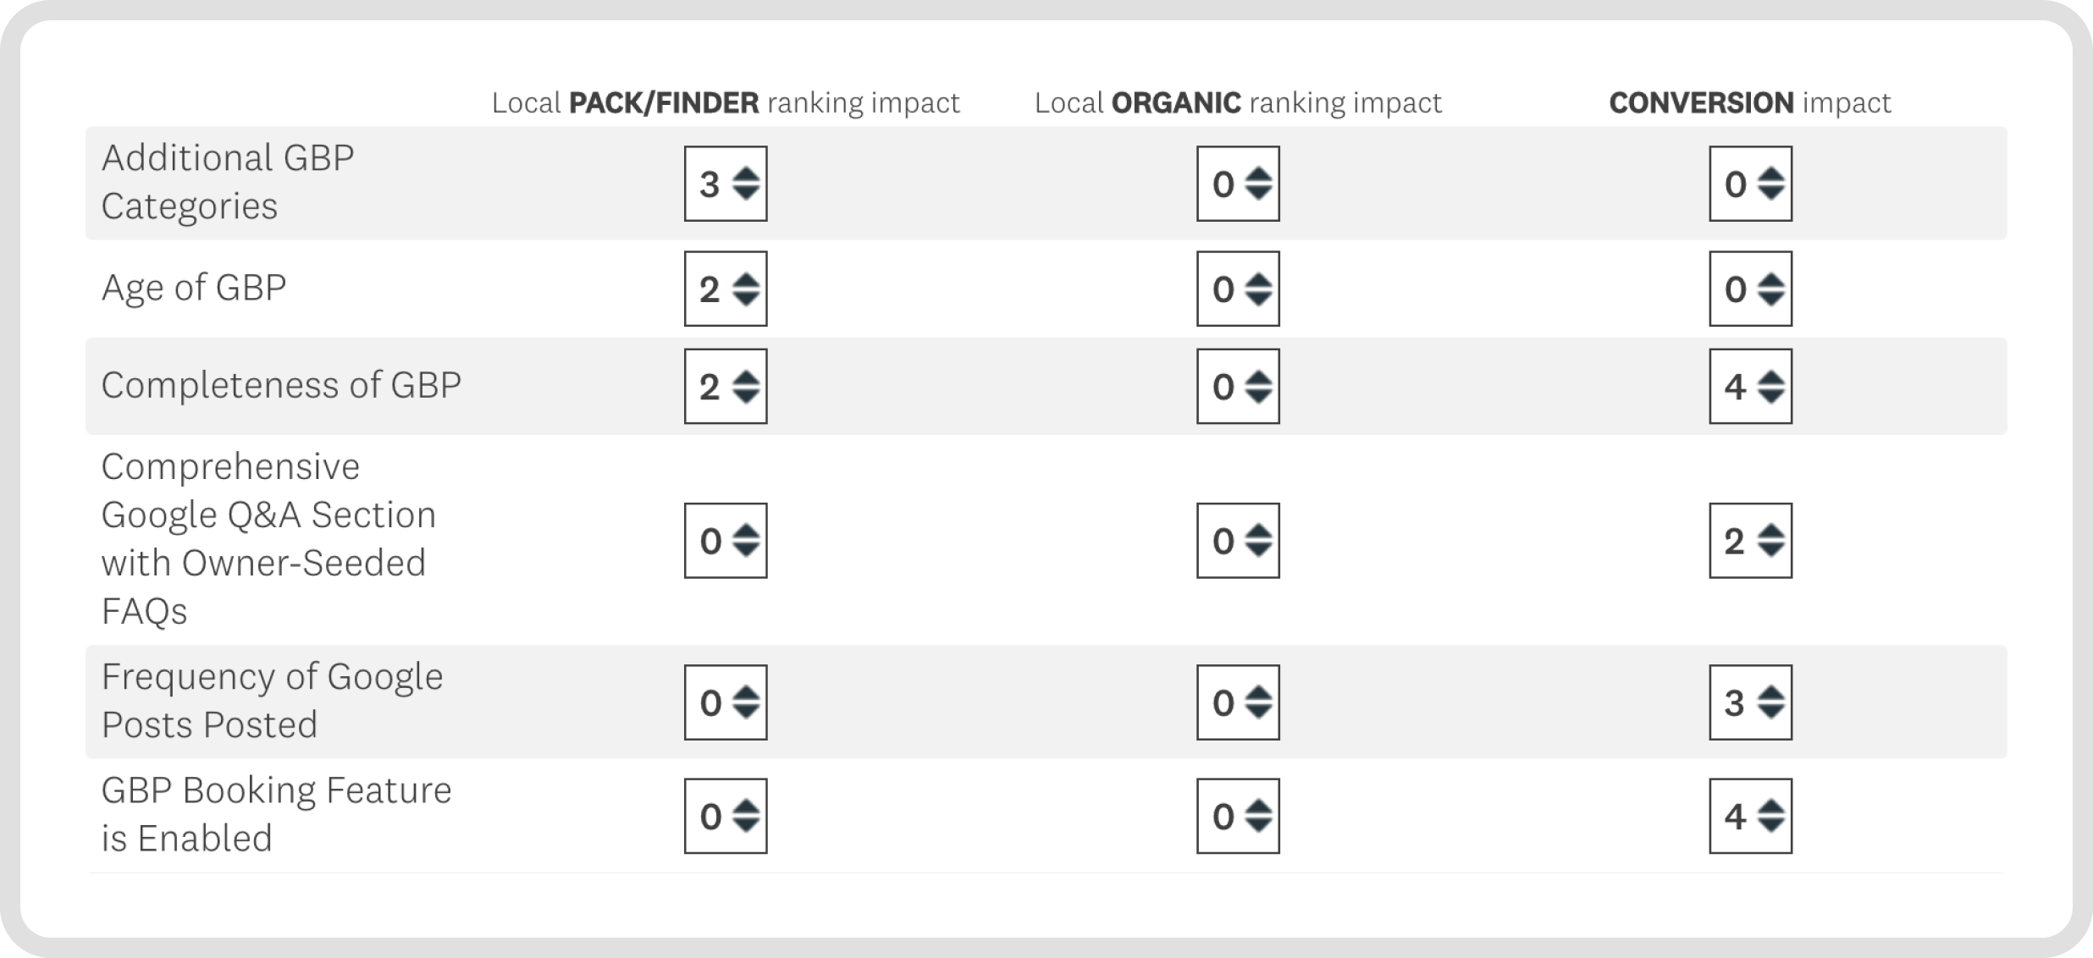
Task: Open the ORGANIC dropdown for Additional GBP Categories
Action: (1238, 184)
